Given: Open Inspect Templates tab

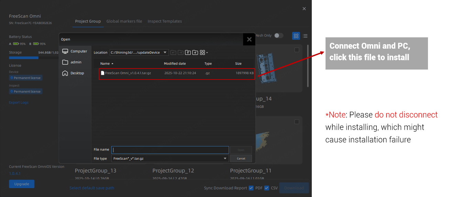Looking at the screenshot, I should click(165, 21).
